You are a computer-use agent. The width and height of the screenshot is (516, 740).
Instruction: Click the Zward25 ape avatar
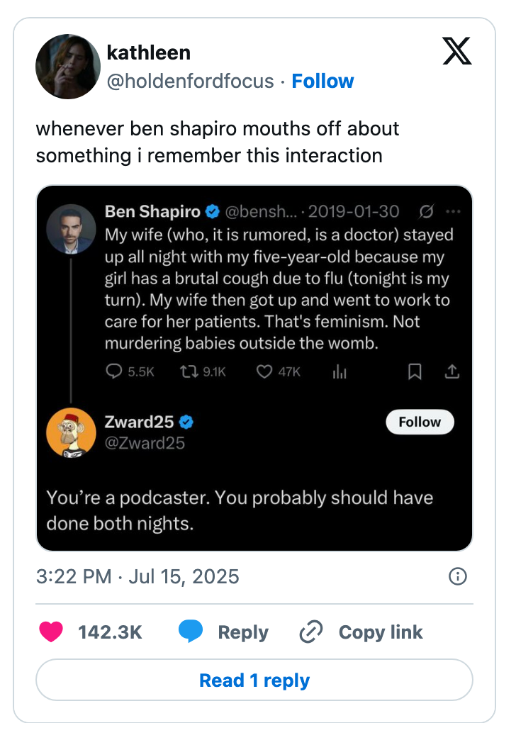pos(71,432)
